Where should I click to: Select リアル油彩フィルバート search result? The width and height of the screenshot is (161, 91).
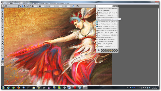coord(107,42)
